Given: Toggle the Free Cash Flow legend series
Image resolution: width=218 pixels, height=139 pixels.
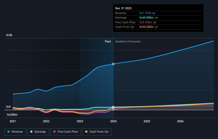Looking at the screenshot, I should (x=66, y=132).
